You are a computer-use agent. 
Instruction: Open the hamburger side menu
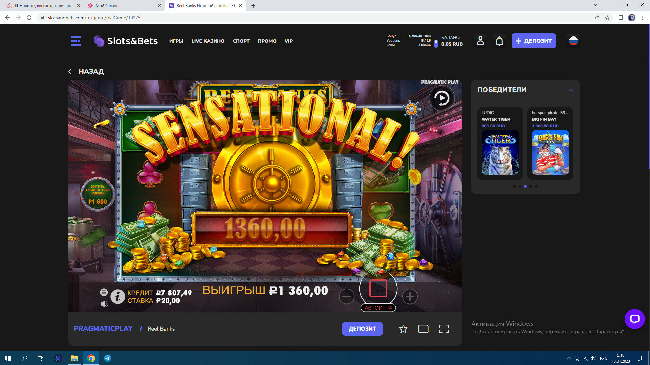click(75, 41)
